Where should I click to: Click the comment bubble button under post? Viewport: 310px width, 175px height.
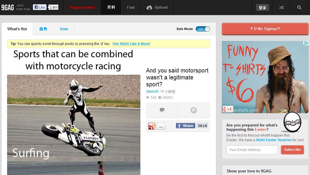coord(162,110)
